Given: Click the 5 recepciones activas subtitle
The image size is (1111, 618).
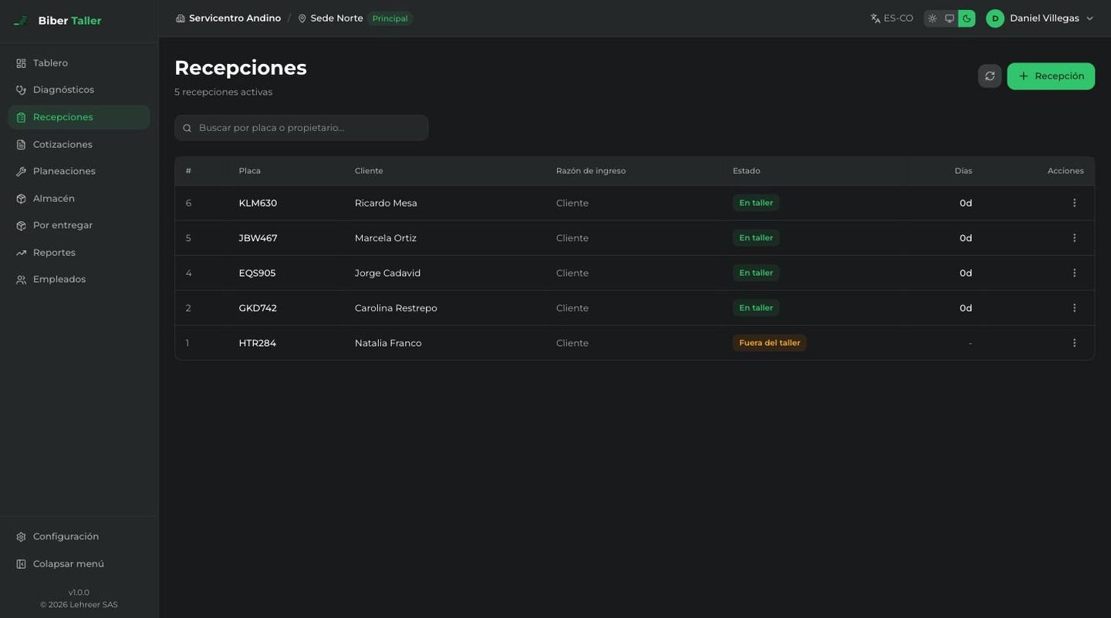Looking at the screenshot, I should [223, 92].
